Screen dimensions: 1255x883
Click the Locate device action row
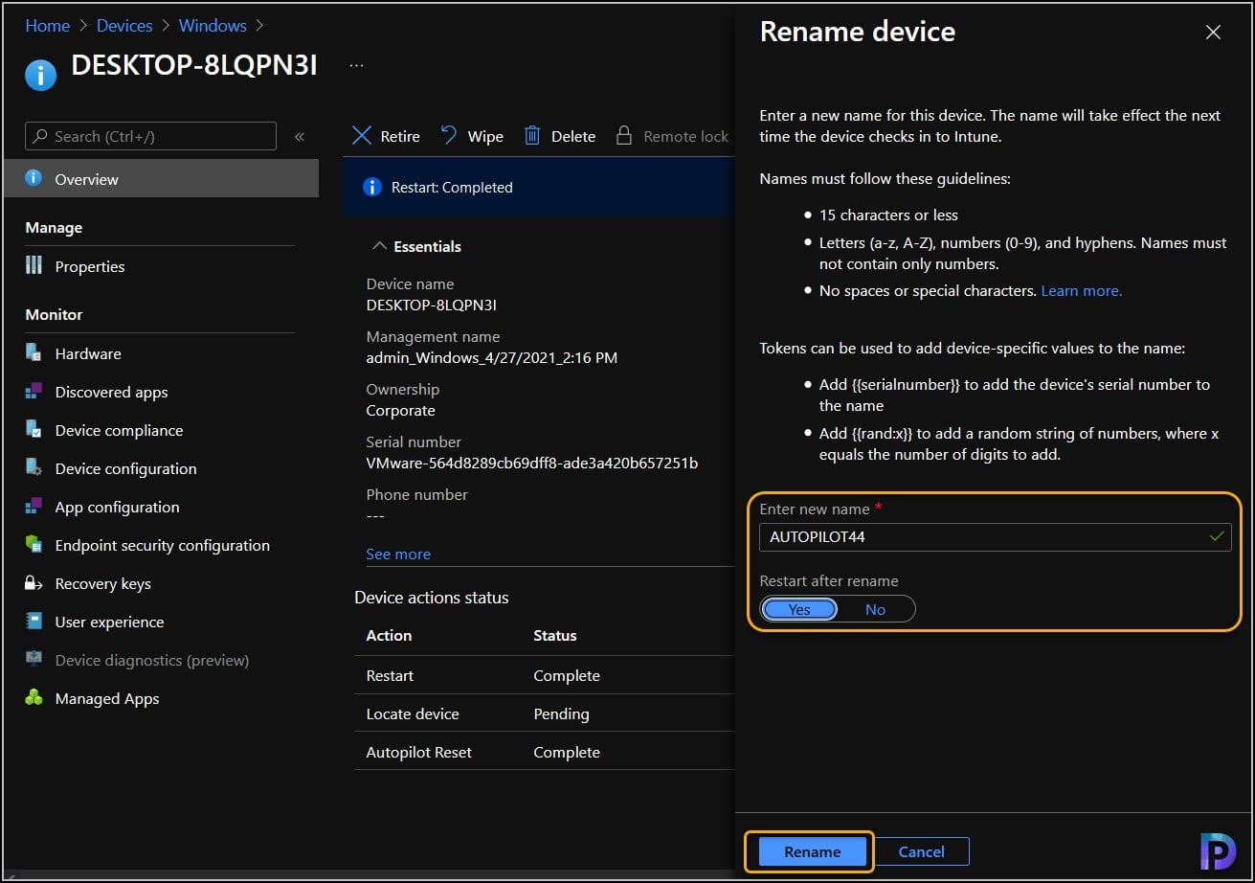(545, 713)
